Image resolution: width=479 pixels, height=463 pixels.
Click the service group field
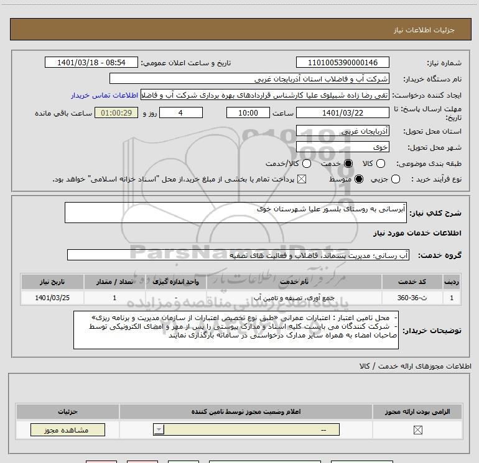click(x=238, y=255)
